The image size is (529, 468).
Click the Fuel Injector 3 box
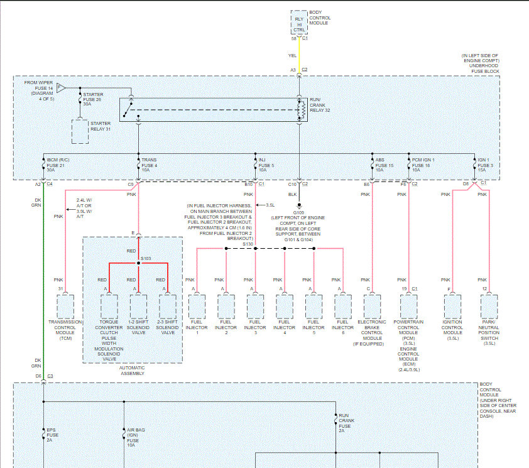(256, 307)
